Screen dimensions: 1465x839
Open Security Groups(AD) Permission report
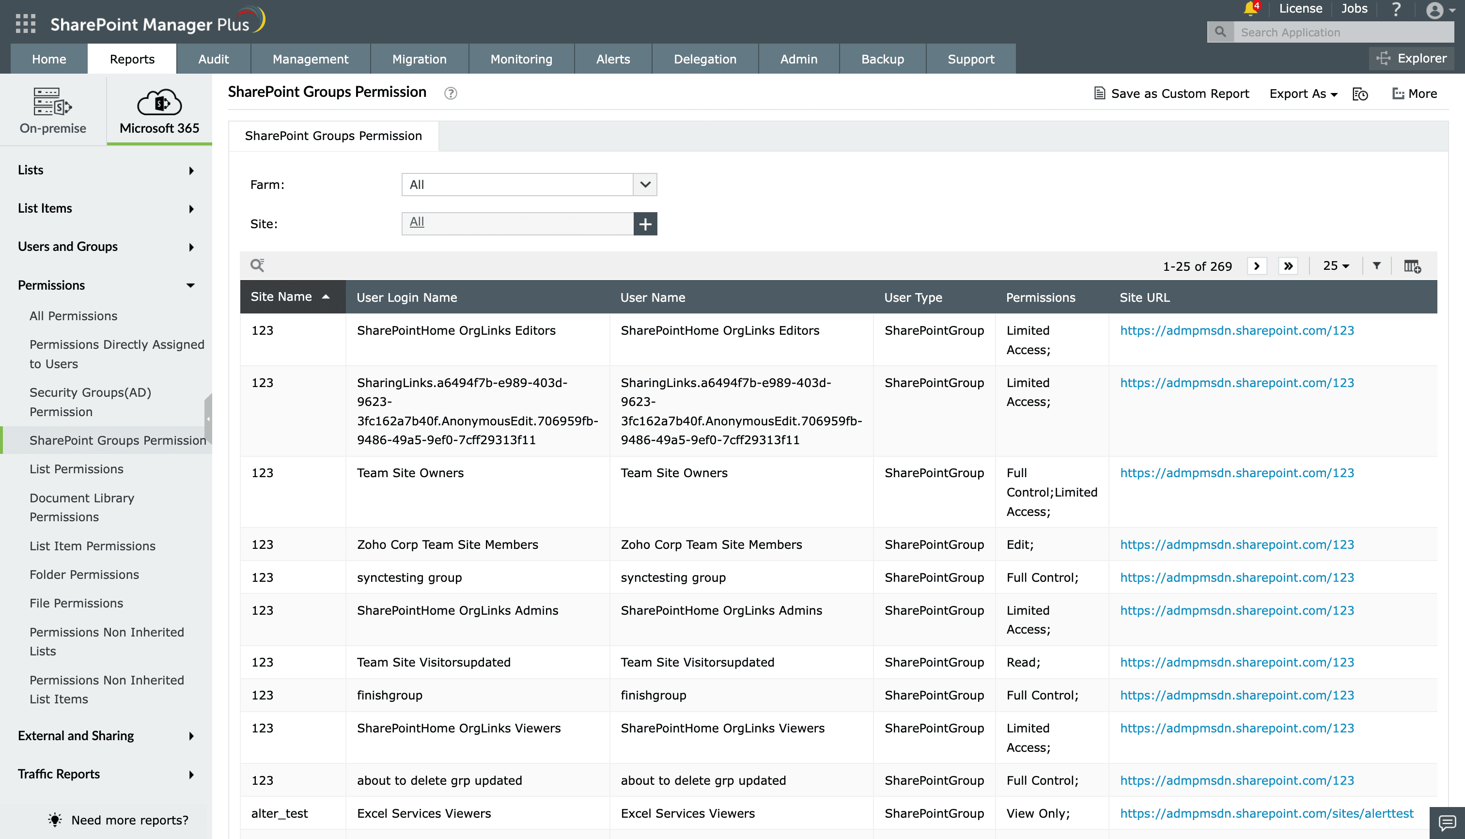coord(90,402)
